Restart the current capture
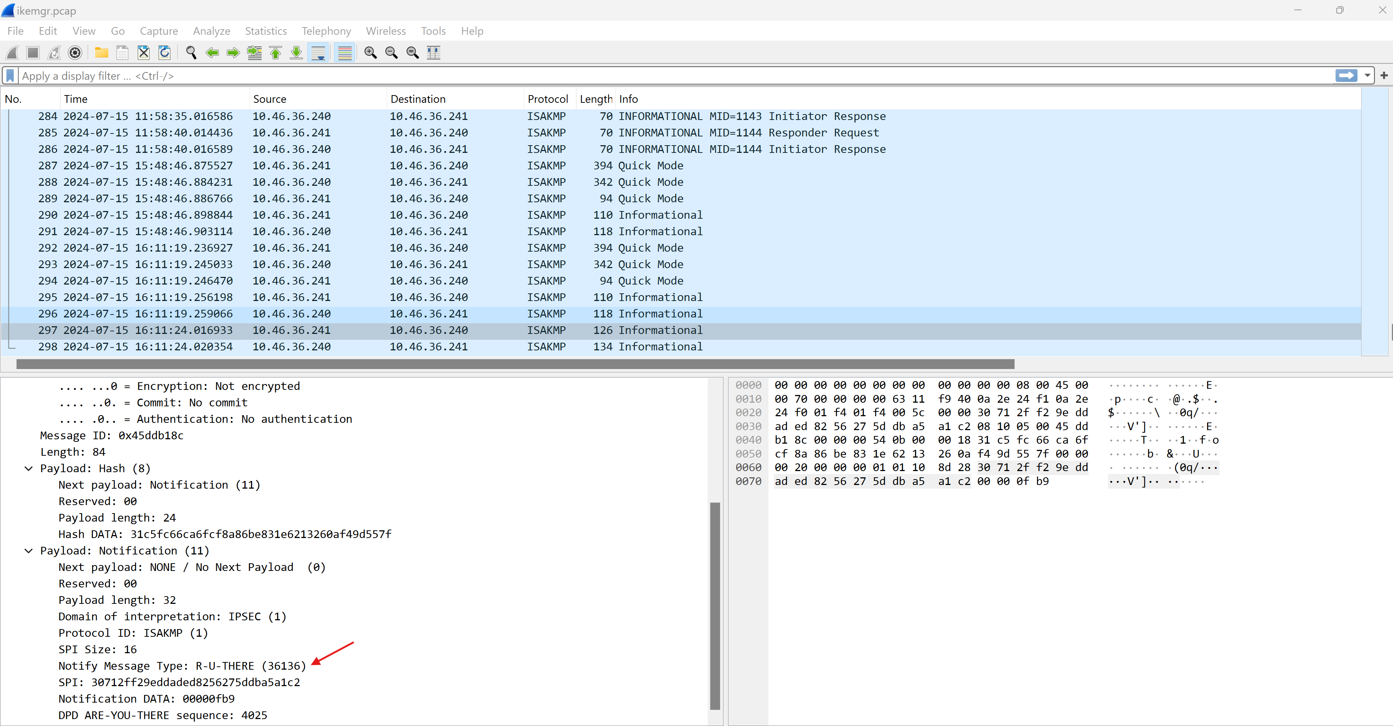Viewport: 1393px width, 726px height. (x=53, y=52)
